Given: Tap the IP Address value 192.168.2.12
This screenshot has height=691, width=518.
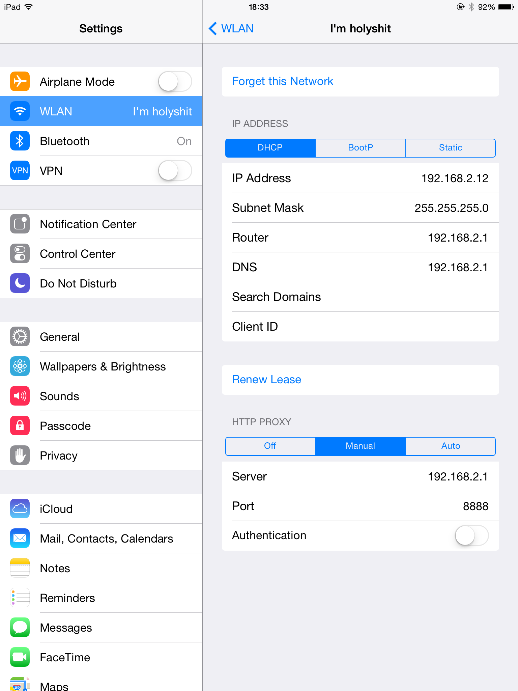Looking at the screenshot, I should click(455, 178).
